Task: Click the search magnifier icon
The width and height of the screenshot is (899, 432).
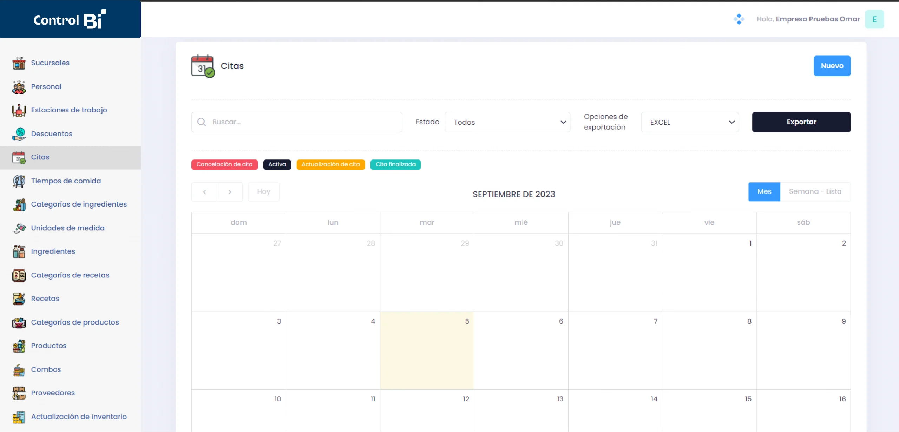Action: [x=202, y=122]
